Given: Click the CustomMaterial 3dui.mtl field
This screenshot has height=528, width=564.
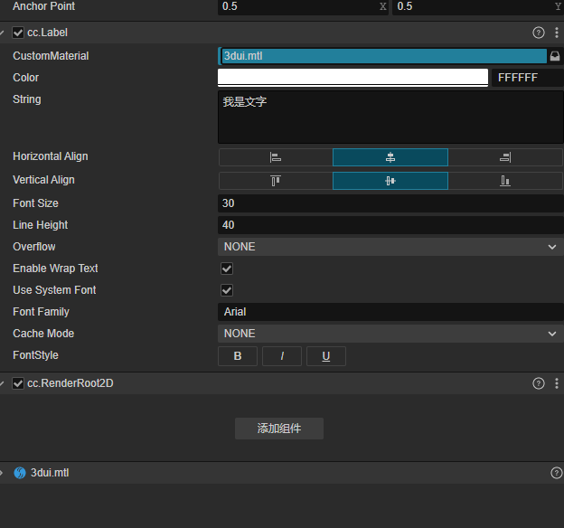Looking at the screenshot, I should click(x=382, y=56).
